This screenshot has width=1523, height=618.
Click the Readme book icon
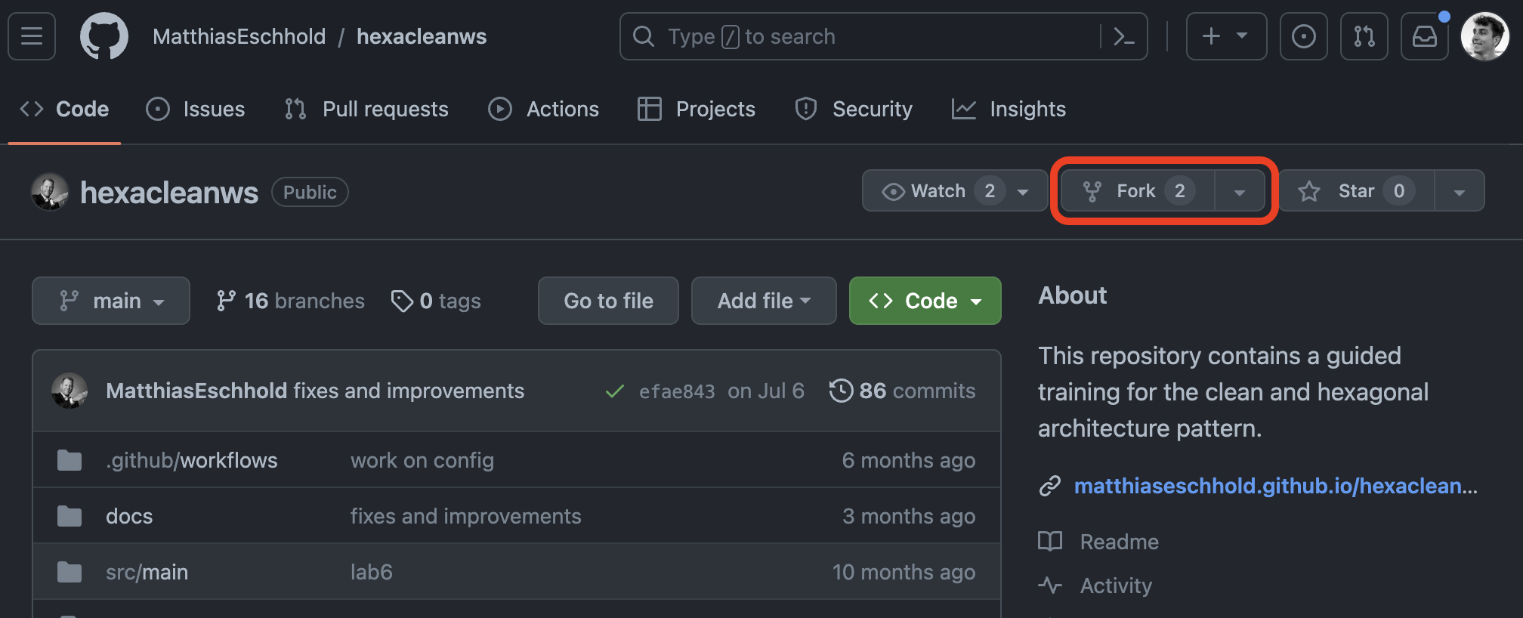click(x=1050, y=541)
